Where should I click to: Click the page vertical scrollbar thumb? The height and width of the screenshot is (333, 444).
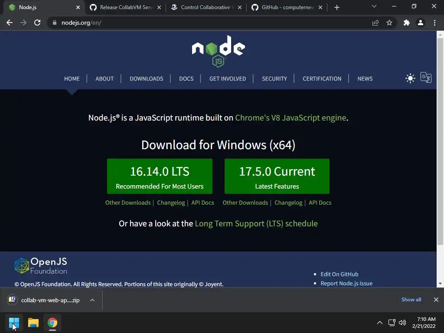click(440, 142)
